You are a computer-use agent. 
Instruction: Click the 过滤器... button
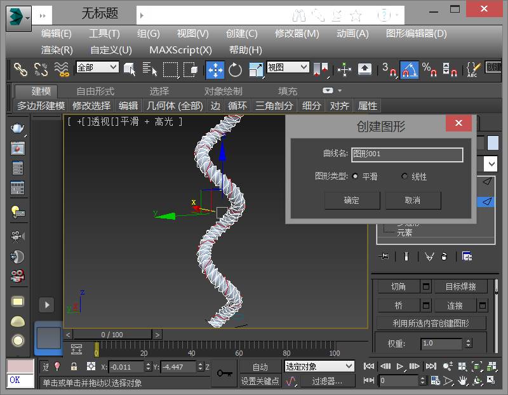click(327, 381)
